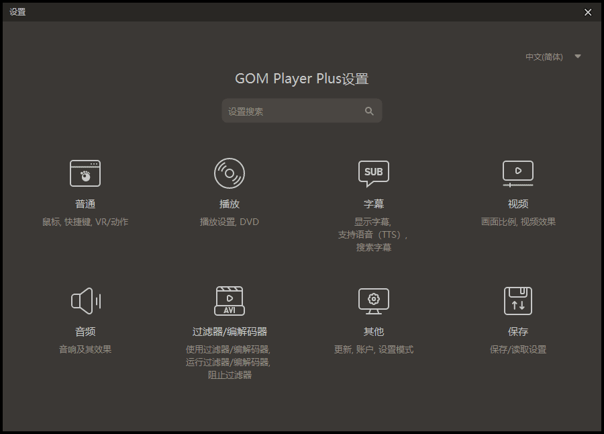
Task: Select the 播放 DVD playback settings icon
Action: click(x=230, y=173)
